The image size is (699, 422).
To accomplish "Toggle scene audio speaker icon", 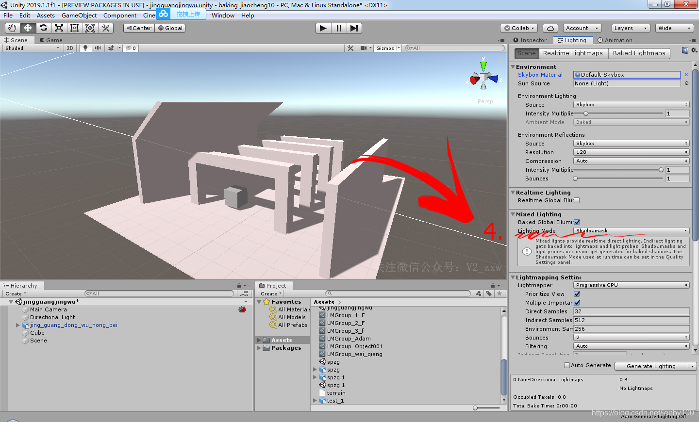I will (98, 48).
